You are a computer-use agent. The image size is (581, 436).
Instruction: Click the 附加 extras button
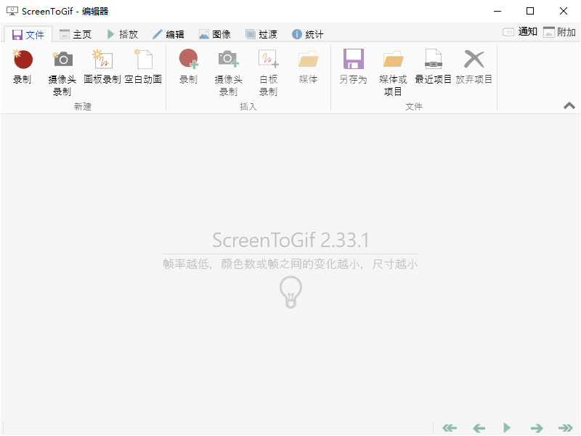pos(559,32)
